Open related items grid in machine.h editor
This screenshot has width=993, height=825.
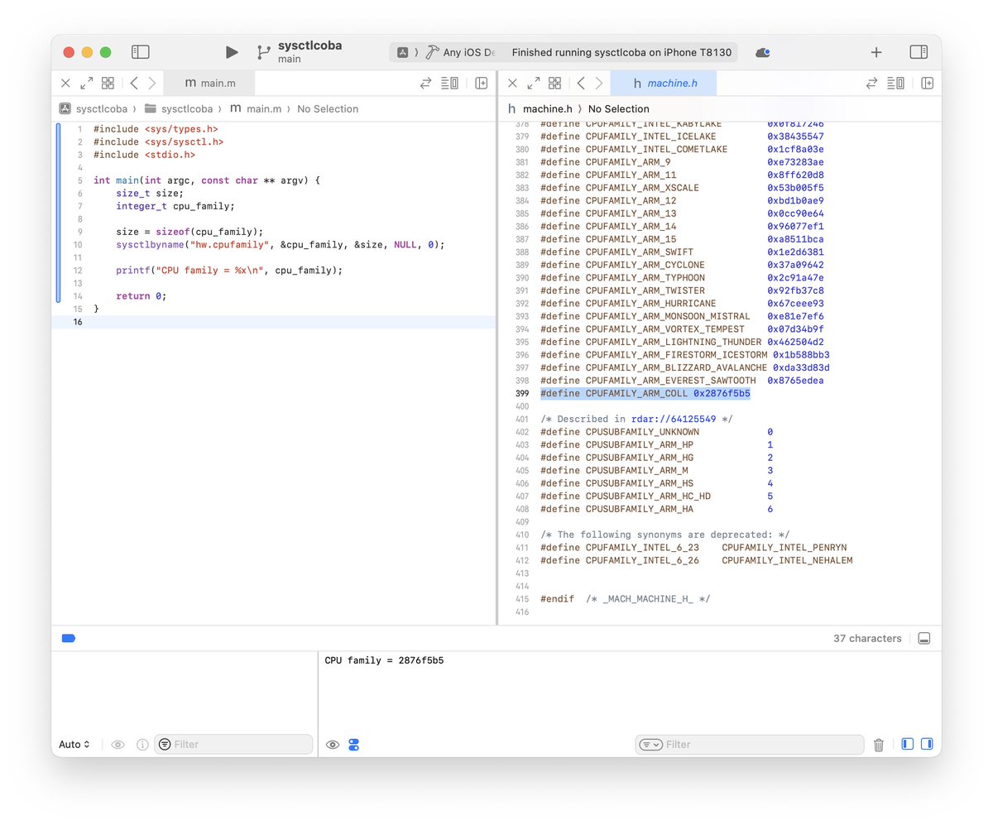tap(554, 83)
